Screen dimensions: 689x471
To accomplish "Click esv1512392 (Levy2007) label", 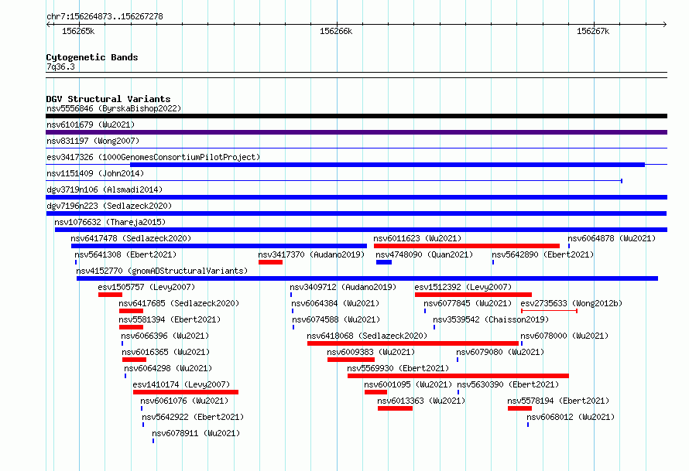I will (x=463, y=287).
